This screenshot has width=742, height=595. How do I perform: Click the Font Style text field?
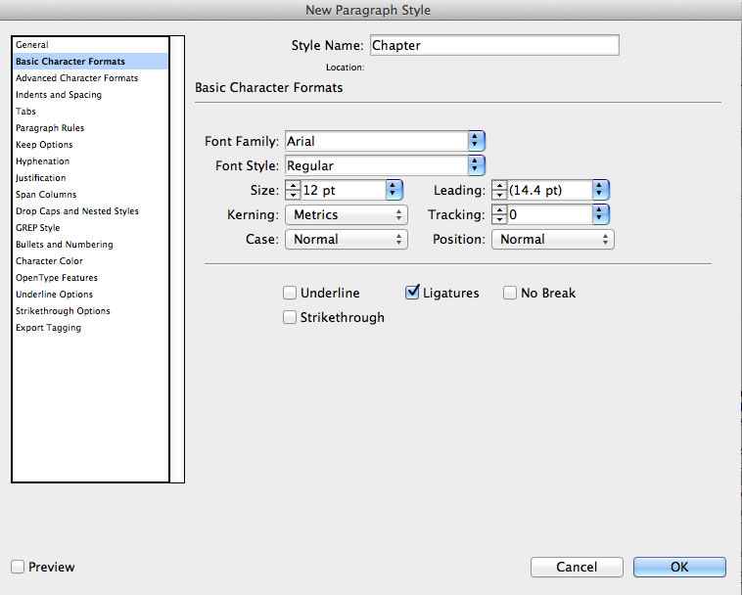click(x=377, y=165)
